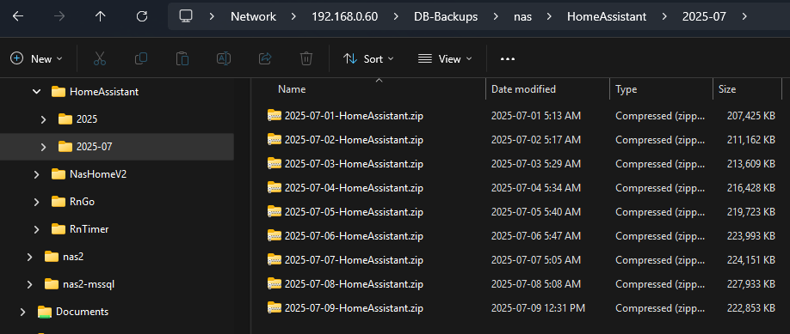Open the View dropdown menu
Screen dimensions: 790x334
[x=446, y=59]
